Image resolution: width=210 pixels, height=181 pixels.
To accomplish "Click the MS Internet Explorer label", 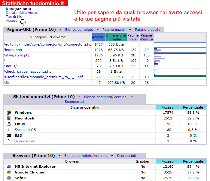I will [x=35, y=167].
